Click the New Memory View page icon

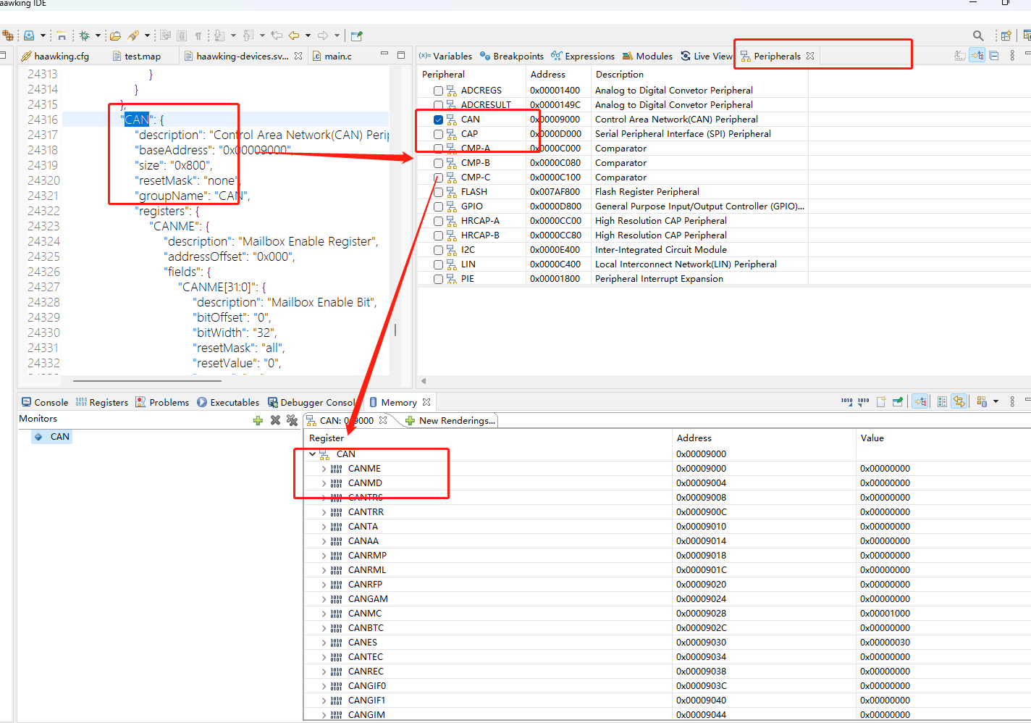click(881, 401)
